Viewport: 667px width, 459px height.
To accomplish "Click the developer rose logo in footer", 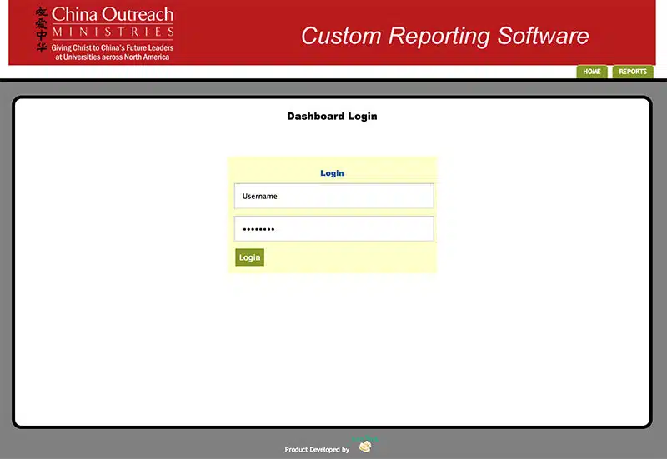I will [365, 447].
